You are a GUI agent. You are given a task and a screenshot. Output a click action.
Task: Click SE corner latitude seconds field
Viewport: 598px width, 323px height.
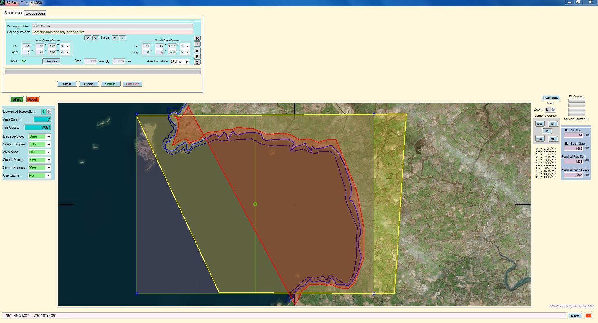click(x=172, y=46)
